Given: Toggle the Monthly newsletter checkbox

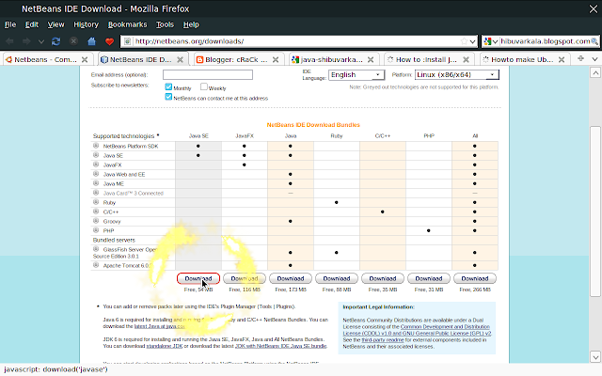Looking at the screenshot, I should [x=168, y=86].
